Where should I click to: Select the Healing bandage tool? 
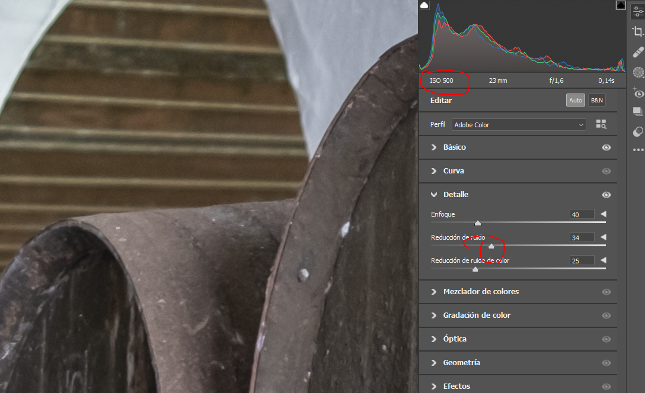(638, 52)
